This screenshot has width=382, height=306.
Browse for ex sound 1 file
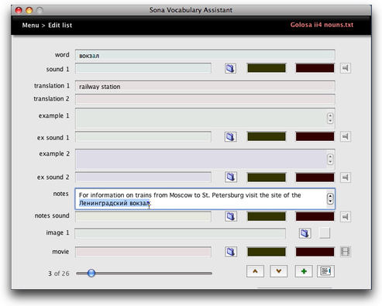230,136
